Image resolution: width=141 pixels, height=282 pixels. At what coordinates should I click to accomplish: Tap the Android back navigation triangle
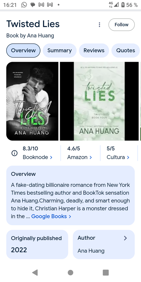click(35, 273)
